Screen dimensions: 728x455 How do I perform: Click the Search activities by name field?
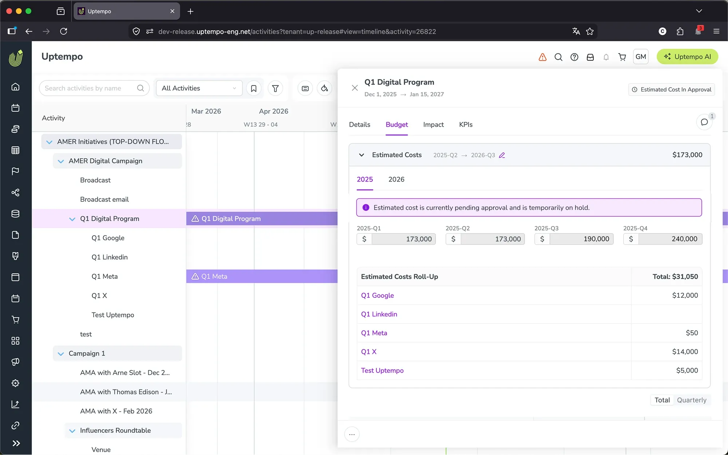(94, 88)
